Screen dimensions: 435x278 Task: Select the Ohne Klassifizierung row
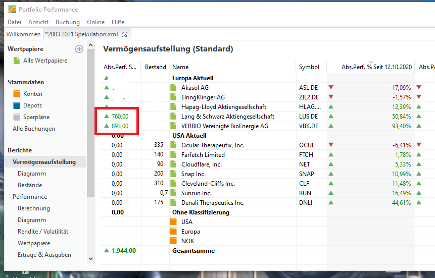[201, 212]
